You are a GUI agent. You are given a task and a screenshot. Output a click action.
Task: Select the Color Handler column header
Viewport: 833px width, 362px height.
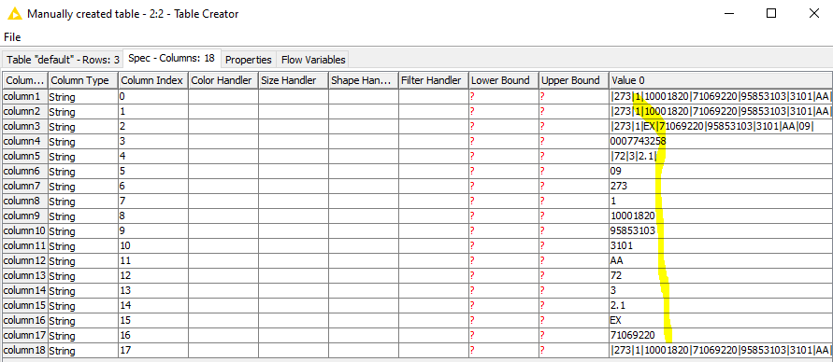pyautogui.click(x=223, y=80)
